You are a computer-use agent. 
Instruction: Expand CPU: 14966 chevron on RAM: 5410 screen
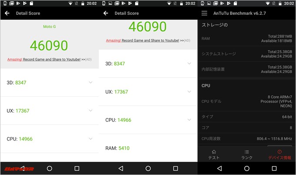(189, 120)
